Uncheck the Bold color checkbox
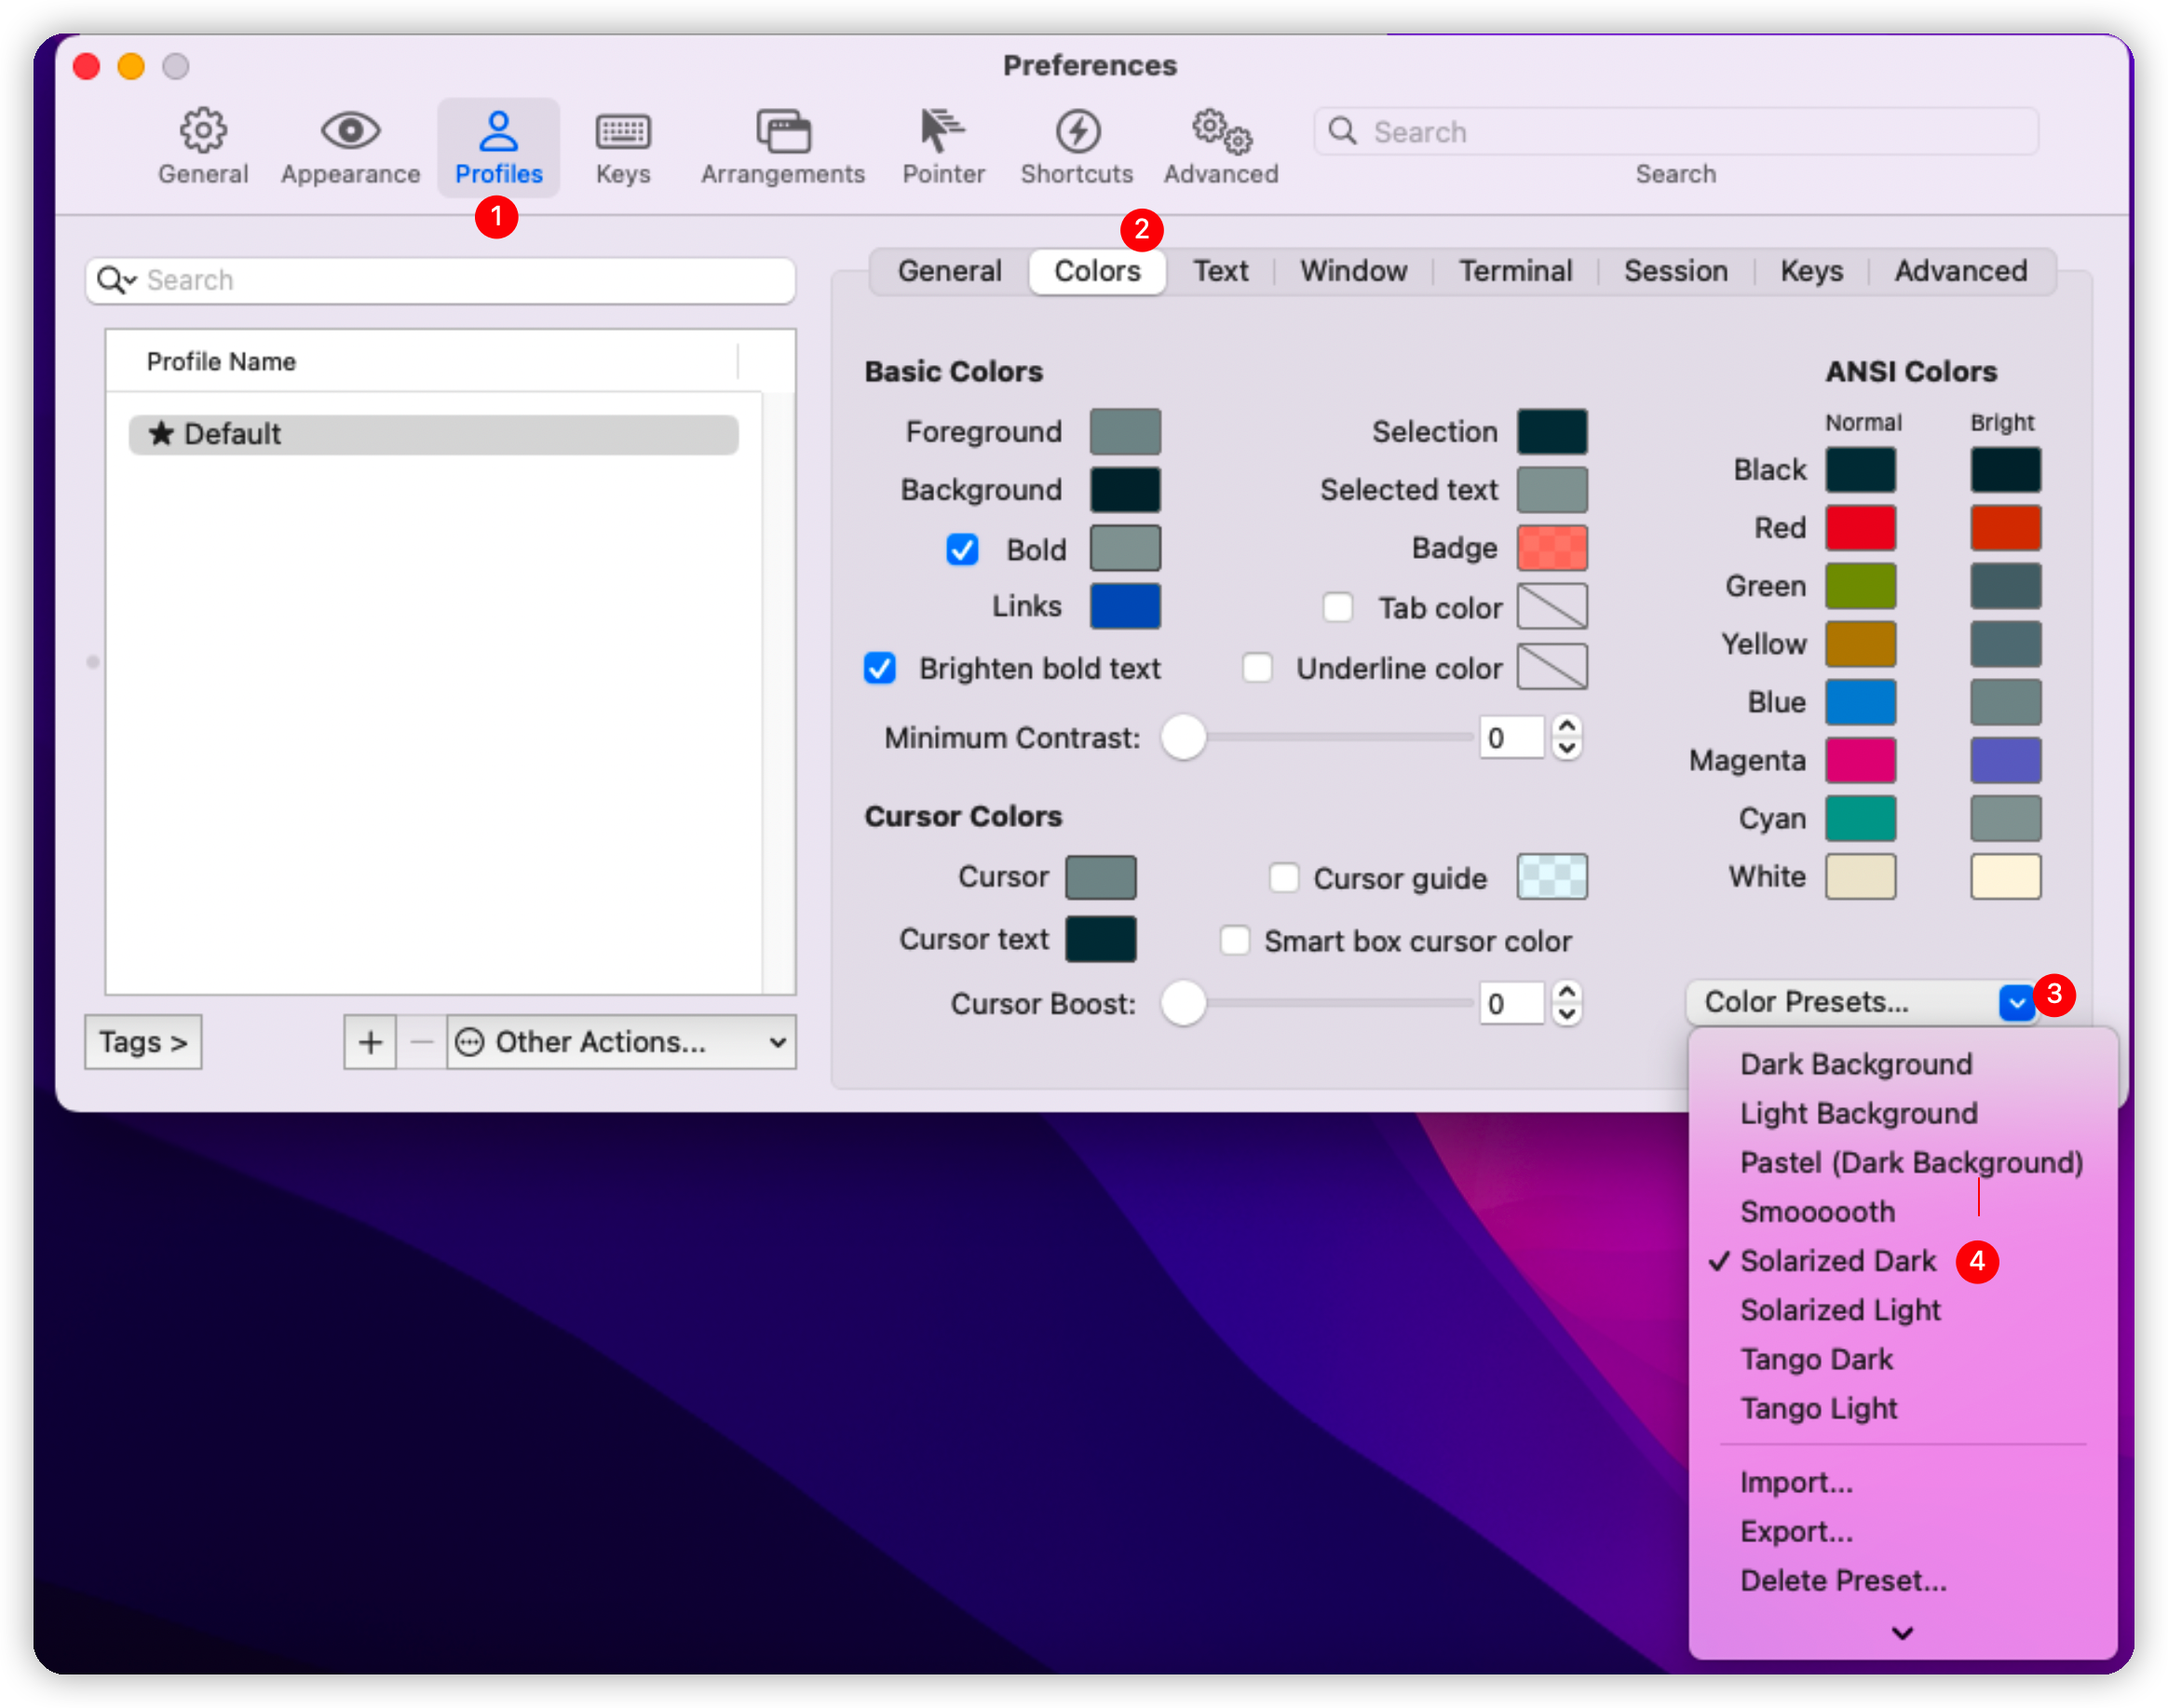The height and width of the screenshot is (1708, 2168). [962, 549]
